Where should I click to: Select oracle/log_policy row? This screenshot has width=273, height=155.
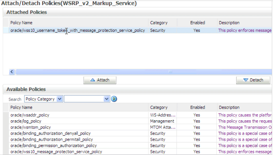(138, 121)
